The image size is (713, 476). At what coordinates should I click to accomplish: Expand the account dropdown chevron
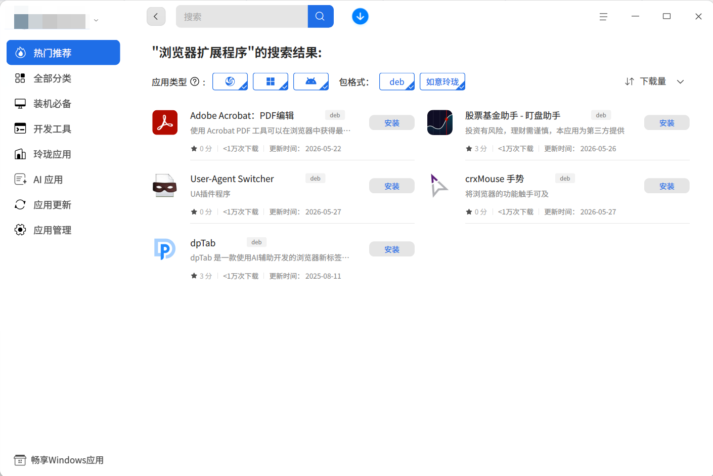[96, 21]
